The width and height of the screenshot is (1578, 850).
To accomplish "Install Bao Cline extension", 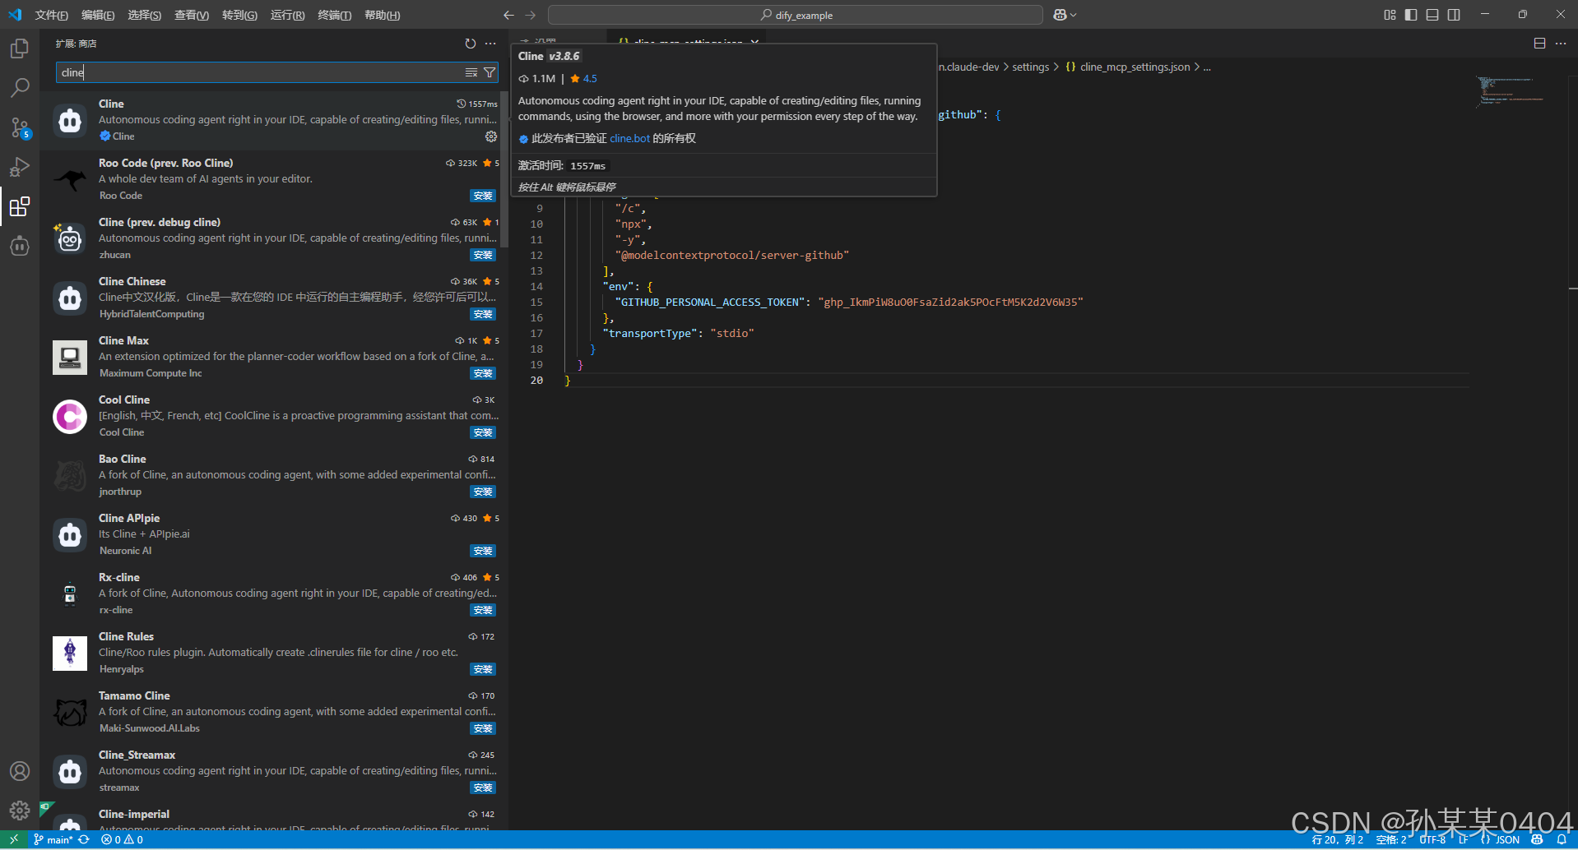I will [483, 492].
